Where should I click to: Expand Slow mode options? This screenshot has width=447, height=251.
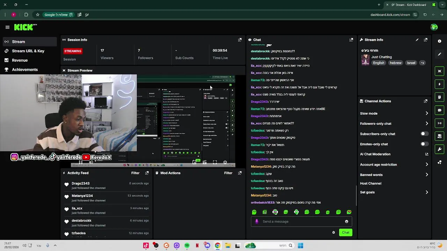427,113
